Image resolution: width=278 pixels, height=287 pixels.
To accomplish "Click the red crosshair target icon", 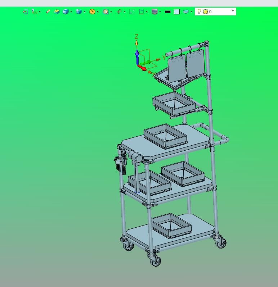I will coord(119,12).
